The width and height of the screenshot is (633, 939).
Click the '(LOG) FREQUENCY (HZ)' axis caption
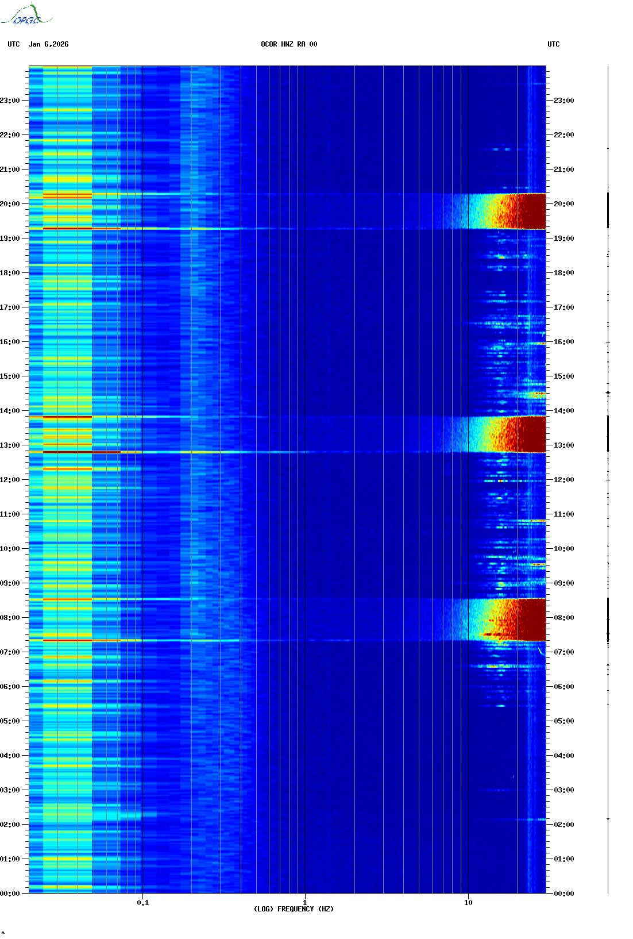point(294,909)
